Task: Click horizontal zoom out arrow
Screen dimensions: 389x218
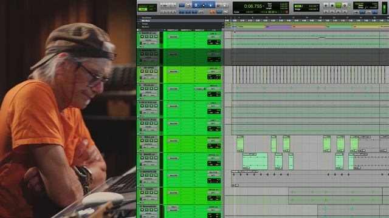Action: click(x=162, y=5)
